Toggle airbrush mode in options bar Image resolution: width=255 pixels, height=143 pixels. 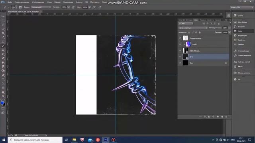pyautogui.click(x=94, y=7)
